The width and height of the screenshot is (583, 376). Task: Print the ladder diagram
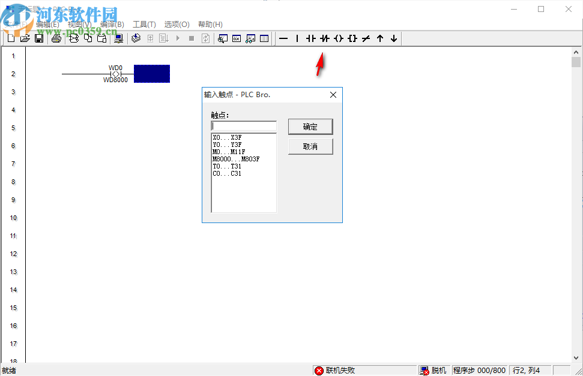tap(56, 38)
